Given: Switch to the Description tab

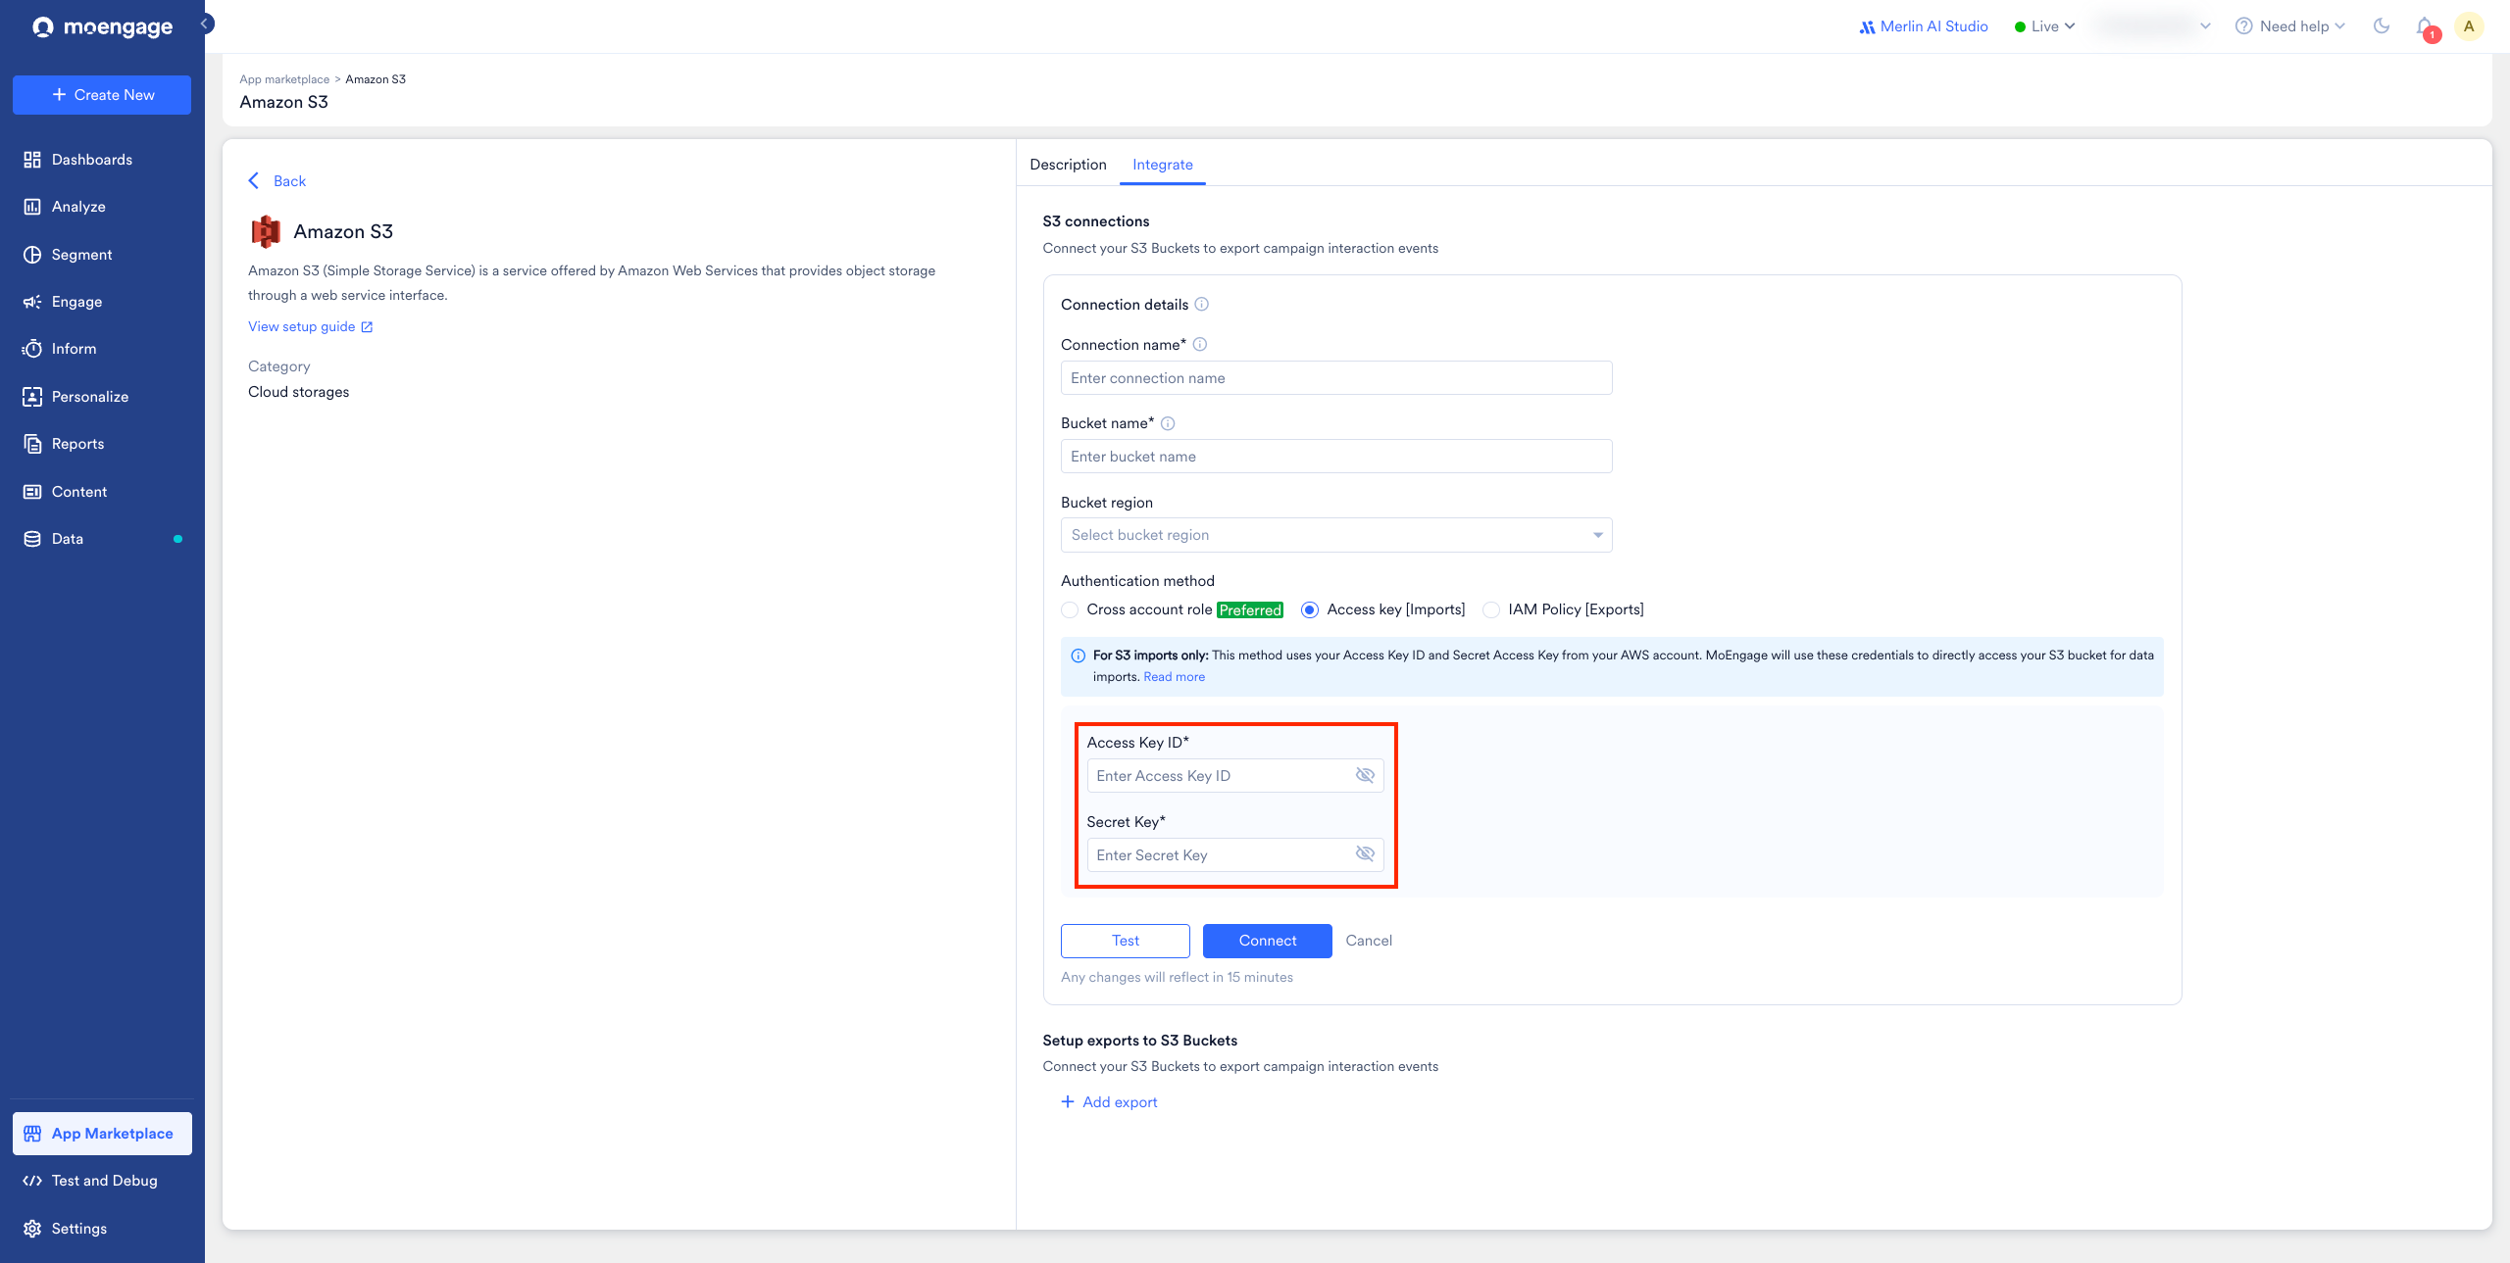Looking at the screenshot, I should coord(1068,165).
